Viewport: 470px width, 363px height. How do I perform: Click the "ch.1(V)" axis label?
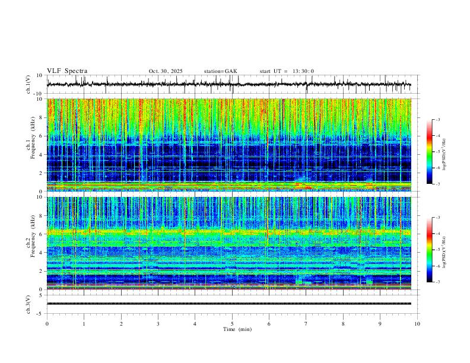click(28, 84)
